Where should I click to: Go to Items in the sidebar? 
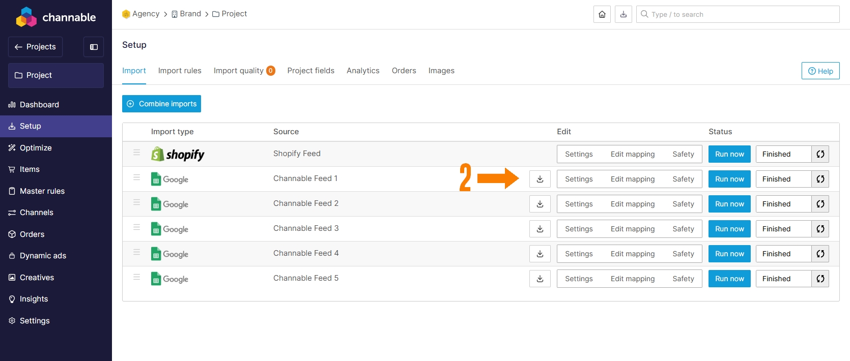click(x=56, y=169)
